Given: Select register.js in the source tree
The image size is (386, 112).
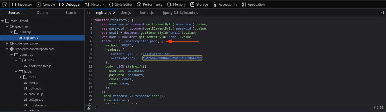Looking at the screenshot, I should pos(42,38).
